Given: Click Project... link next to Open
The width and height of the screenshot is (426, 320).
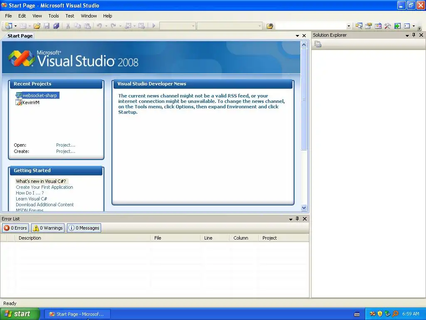Looking at the screenshot, I should coord(66,145).
